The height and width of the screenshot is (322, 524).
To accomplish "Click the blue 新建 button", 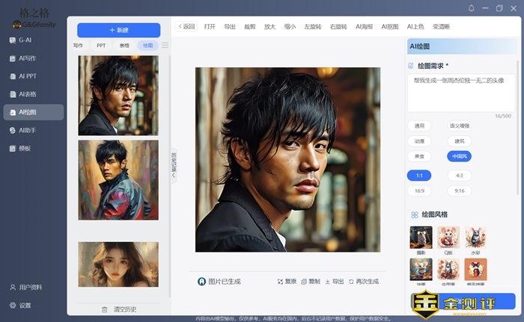I will pyautogui.click(x=118, y=30).
